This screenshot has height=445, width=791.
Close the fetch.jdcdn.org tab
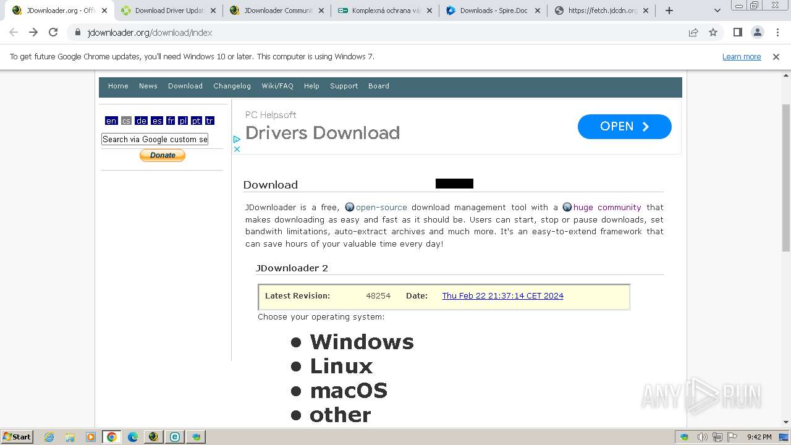(646, 11)
